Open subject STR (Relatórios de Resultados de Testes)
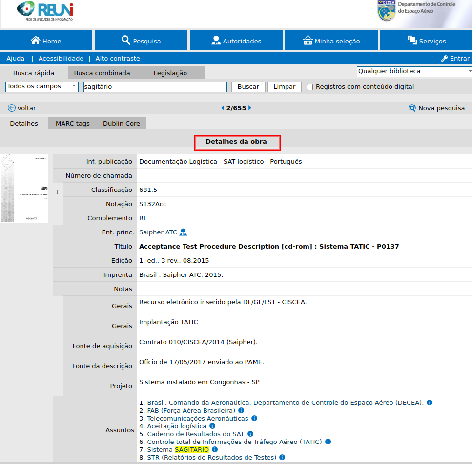 [212, 458]
